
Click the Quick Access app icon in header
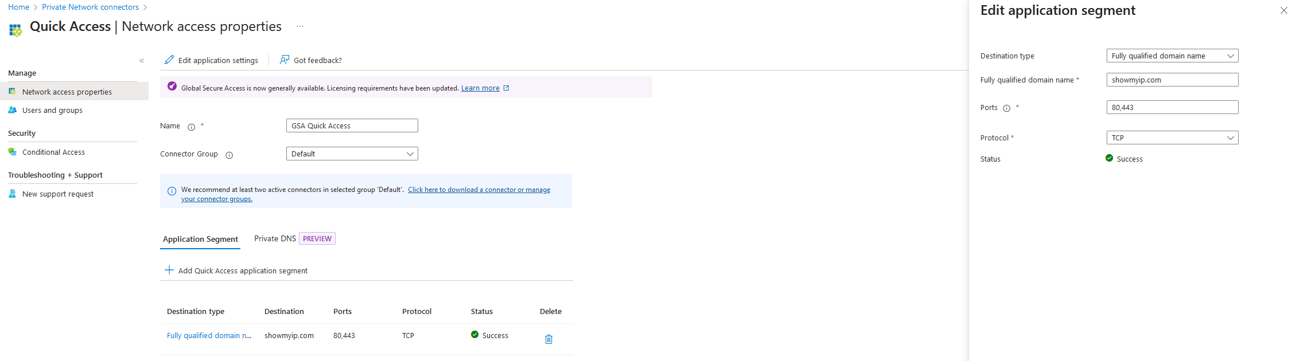click(x=15, y=30)
